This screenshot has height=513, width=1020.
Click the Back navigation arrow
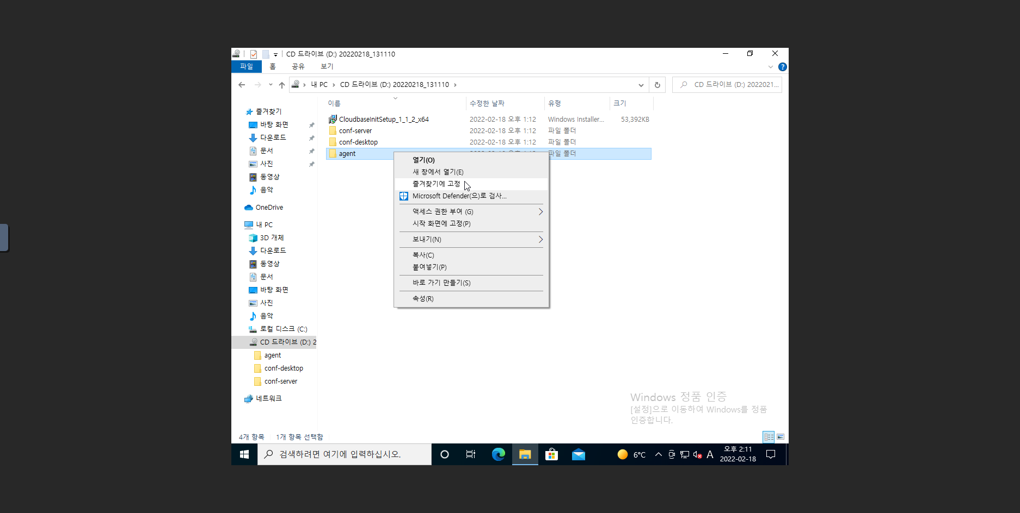(x=242, y=85)
